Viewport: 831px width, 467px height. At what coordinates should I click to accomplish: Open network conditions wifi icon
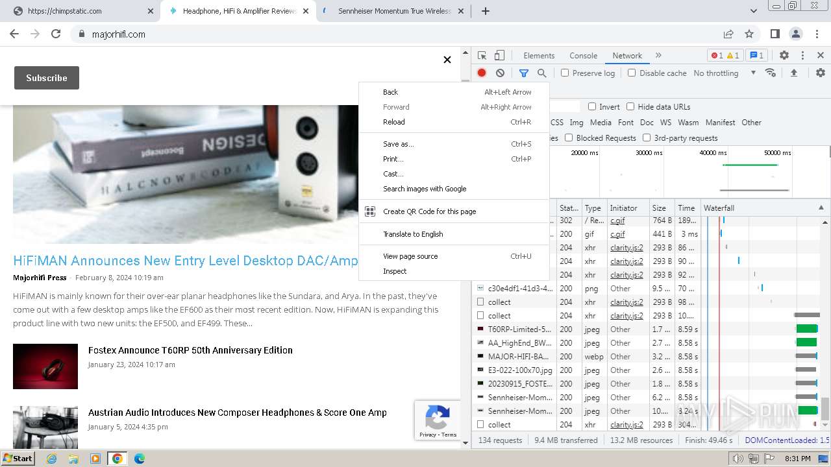point(771,73)
